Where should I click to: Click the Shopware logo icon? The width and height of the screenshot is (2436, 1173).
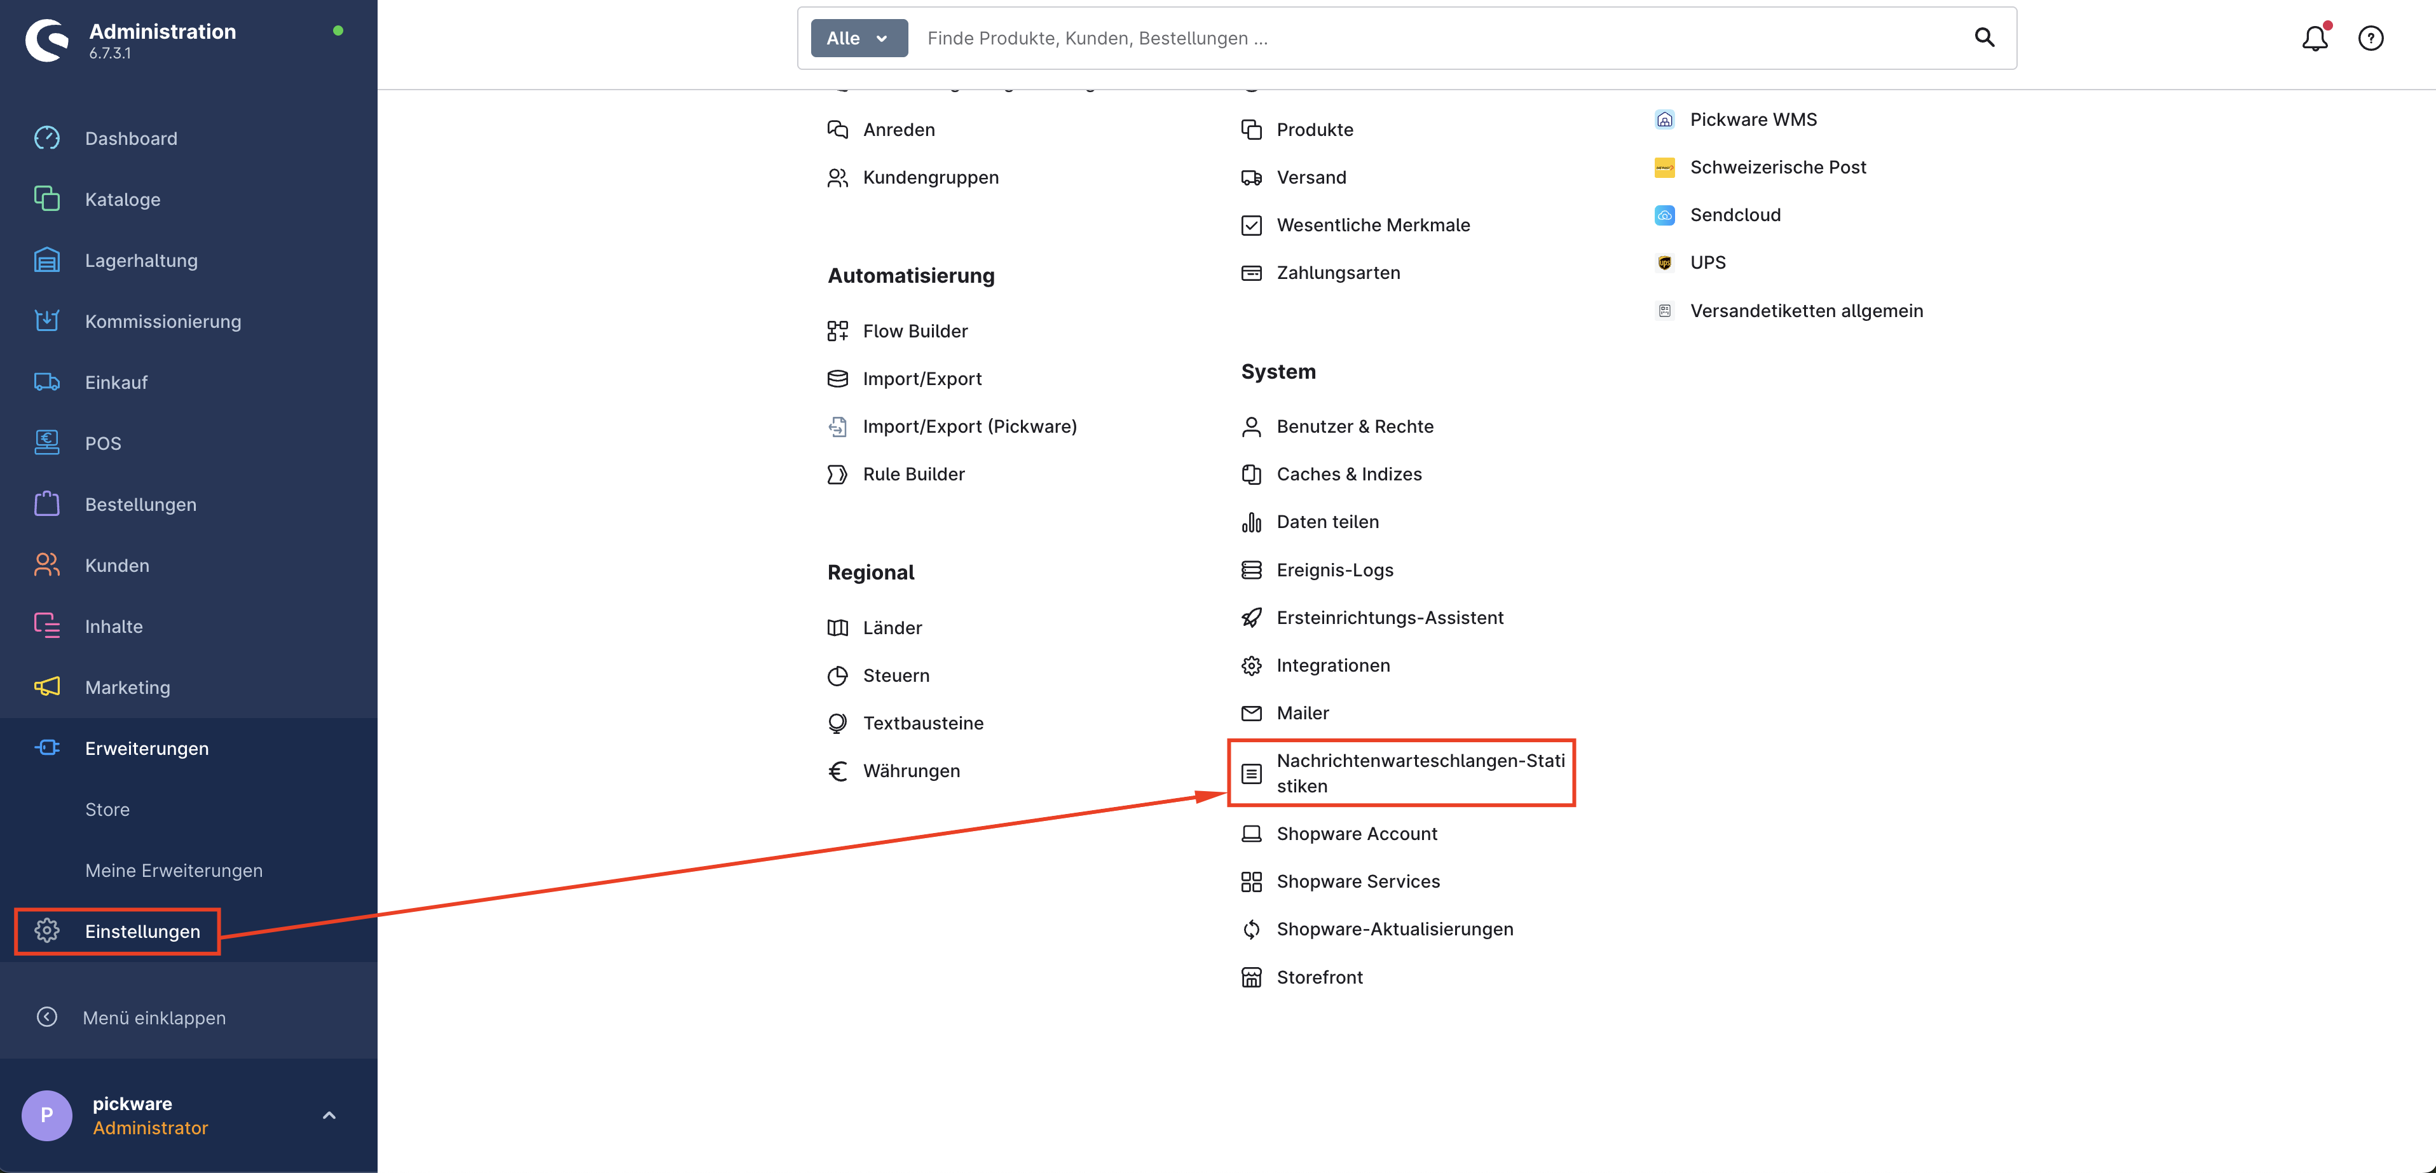(47, 41)
